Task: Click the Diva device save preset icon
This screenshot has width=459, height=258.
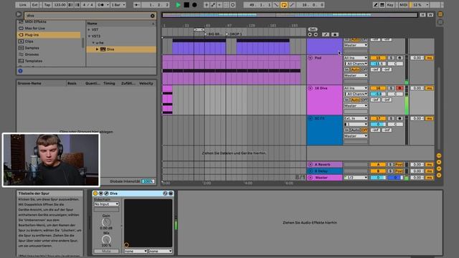Action: pos(171,193)
